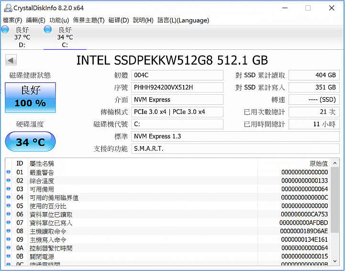
Task: Select the 控制器繁忙時間 attribute name
Action: click(x=51, y=248)
